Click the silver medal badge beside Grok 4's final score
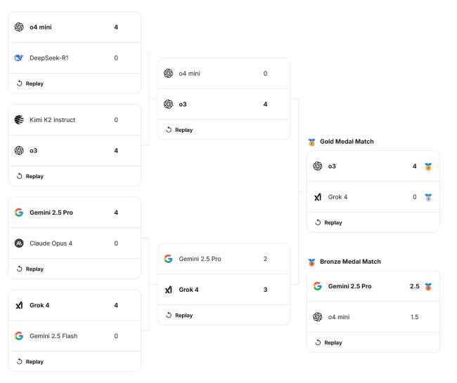 click(x=428, y=197)
